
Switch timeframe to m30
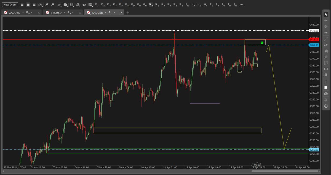pos(139,5)
